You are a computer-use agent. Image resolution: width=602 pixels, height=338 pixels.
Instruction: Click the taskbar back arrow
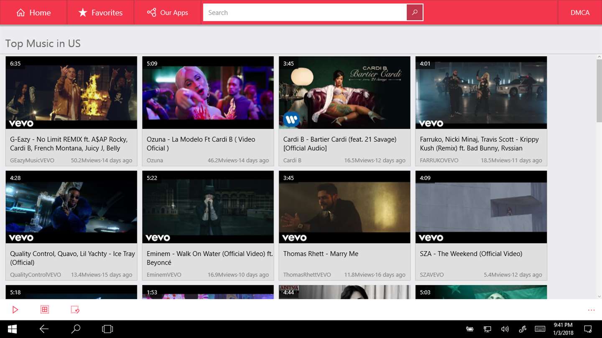pos(44,329)
